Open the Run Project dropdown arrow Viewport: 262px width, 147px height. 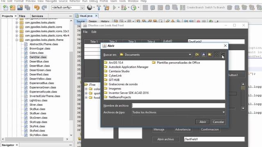click(119, 7)
